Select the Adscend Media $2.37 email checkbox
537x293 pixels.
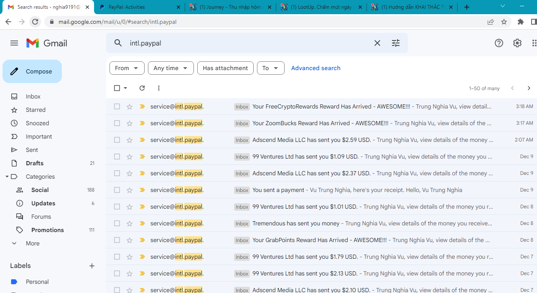click(117, 173)
